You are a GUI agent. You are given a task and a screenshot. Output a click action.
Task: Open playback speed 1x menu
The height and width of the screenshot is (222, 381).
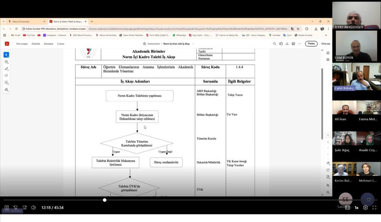(x=357, y=208)
